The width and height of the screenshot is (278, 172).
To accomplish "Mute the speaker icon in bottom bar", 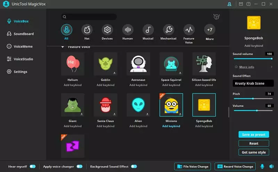I will tap(271, 166).
